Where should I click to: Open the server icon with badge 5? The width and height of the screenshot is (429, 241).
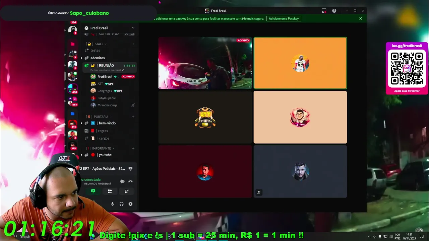pos(72,65)
